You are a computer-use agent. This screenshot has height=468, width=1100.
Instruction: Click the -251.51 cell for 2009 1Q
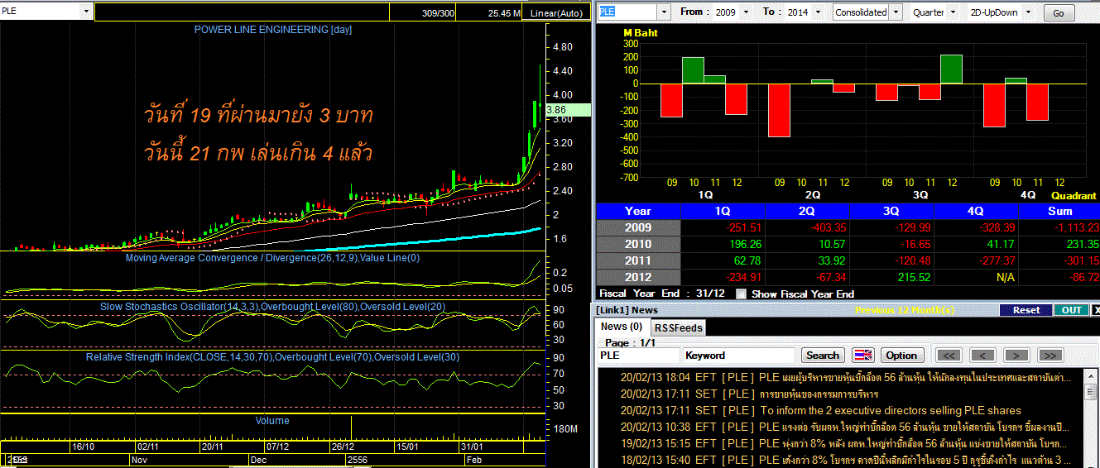pyautogui.click(x=723, y=227)
